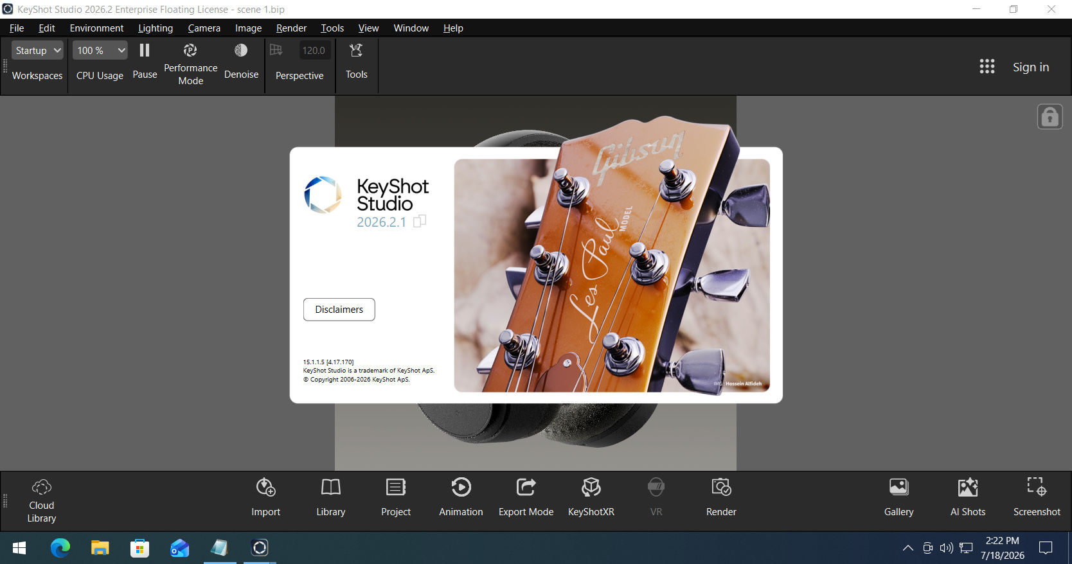Open the Tools menu

point(332,28)
